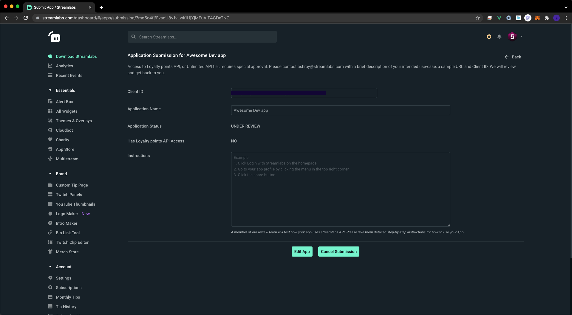Click the user profile avatar
The width and height of the screenshot is (572, 315).
click(512, 36)
